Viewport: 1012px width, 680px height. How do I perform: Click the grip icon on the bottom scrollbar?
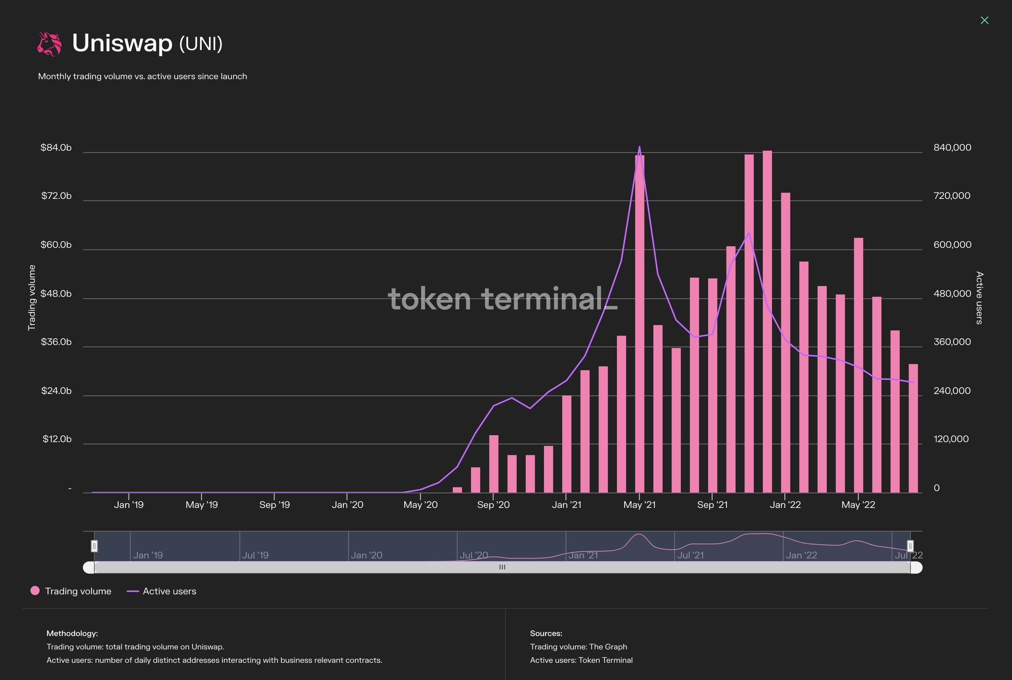[x=502, y=567]
